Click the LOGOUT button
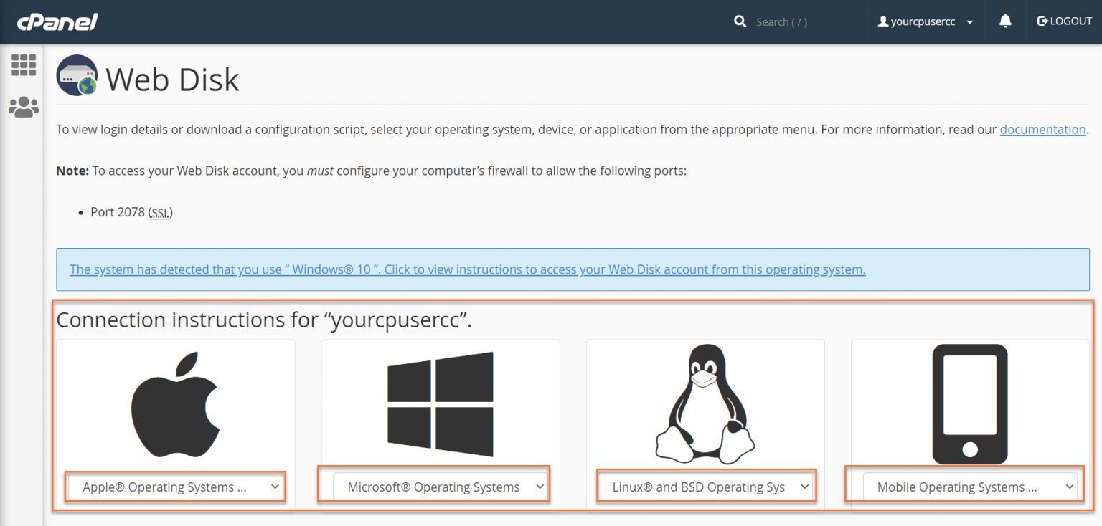This screenshot has width=1102, height=526. pos(1064,21)
